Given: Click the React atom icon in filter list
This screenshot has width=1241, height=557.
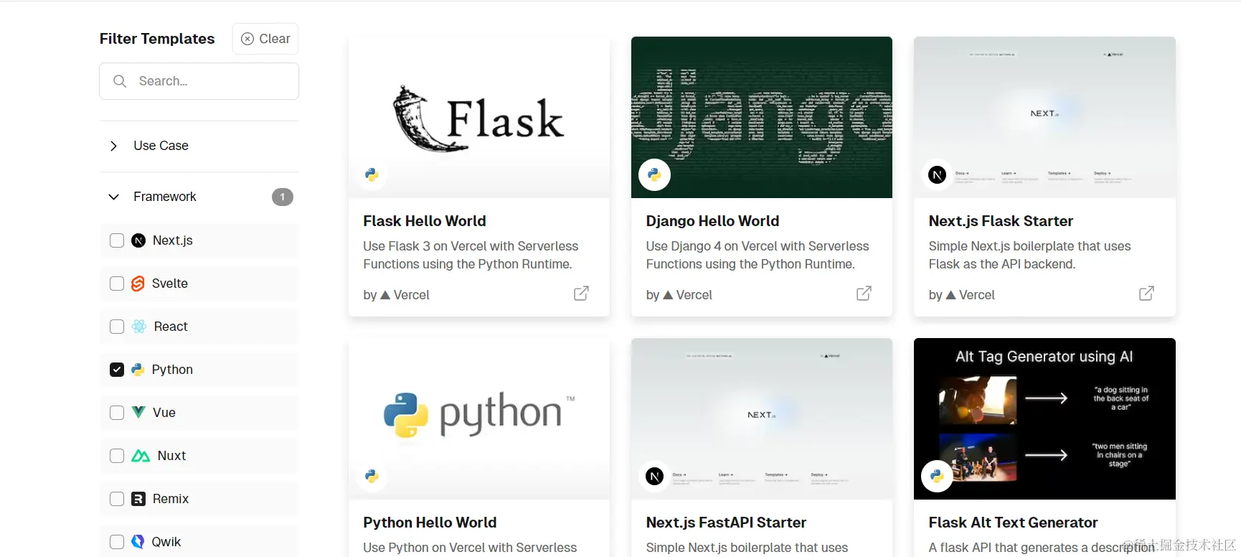Looking at the screenshot, I should (139, 327).
